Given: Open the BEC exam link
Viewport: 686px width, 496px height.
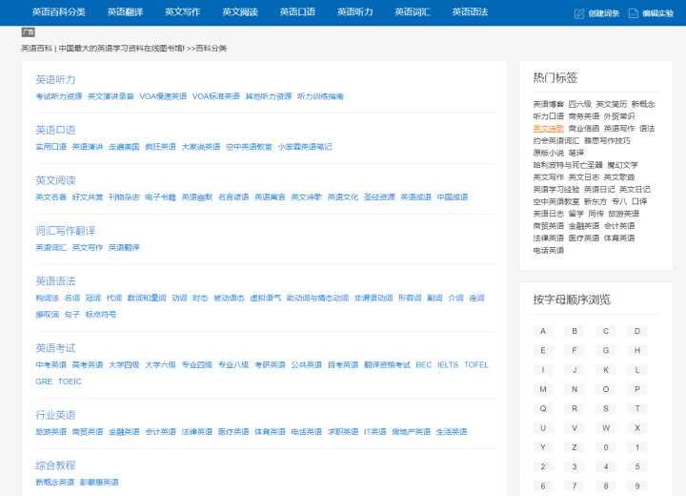Looking at the screenshot, I should (424, 365).
